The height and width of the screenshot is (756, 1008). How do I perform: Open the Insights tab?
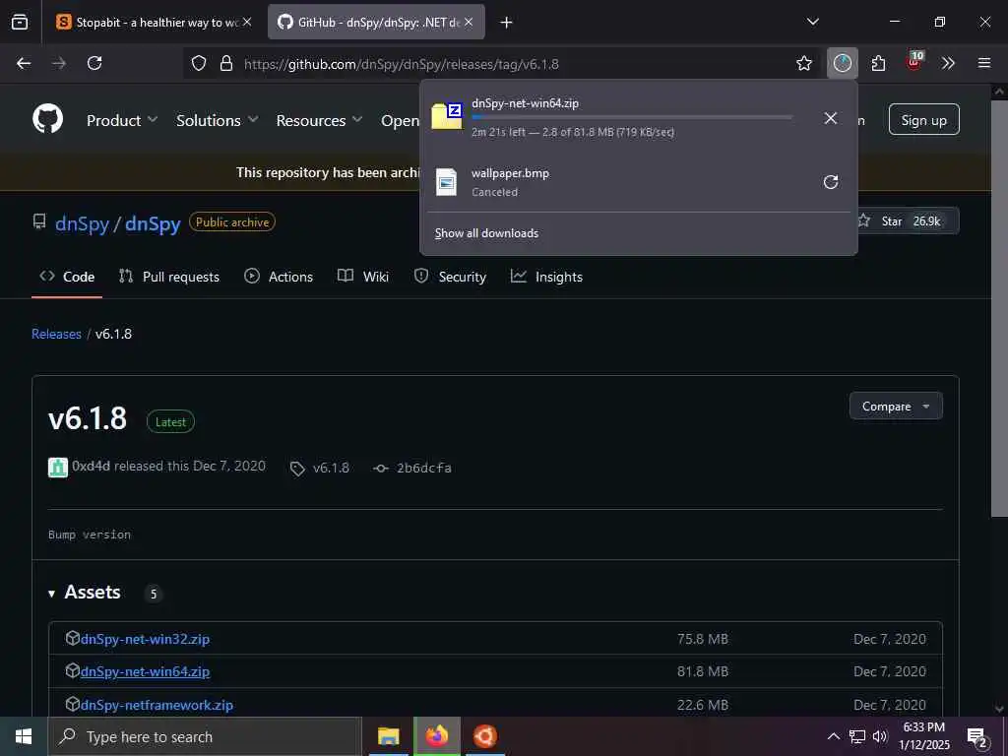coord(546,277)
